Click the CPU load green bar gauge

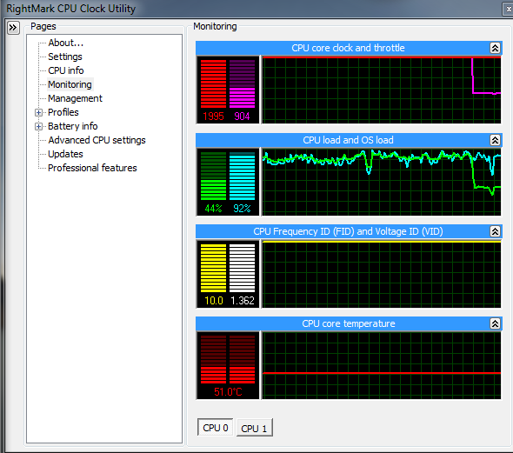coord(213,176)
